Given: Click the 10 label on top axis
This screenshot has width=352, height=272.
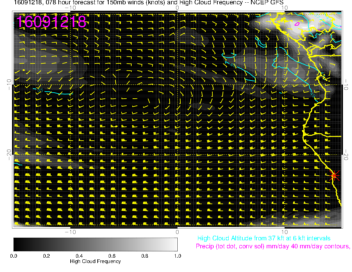Looking at the screenshot, I should (284, 8).
